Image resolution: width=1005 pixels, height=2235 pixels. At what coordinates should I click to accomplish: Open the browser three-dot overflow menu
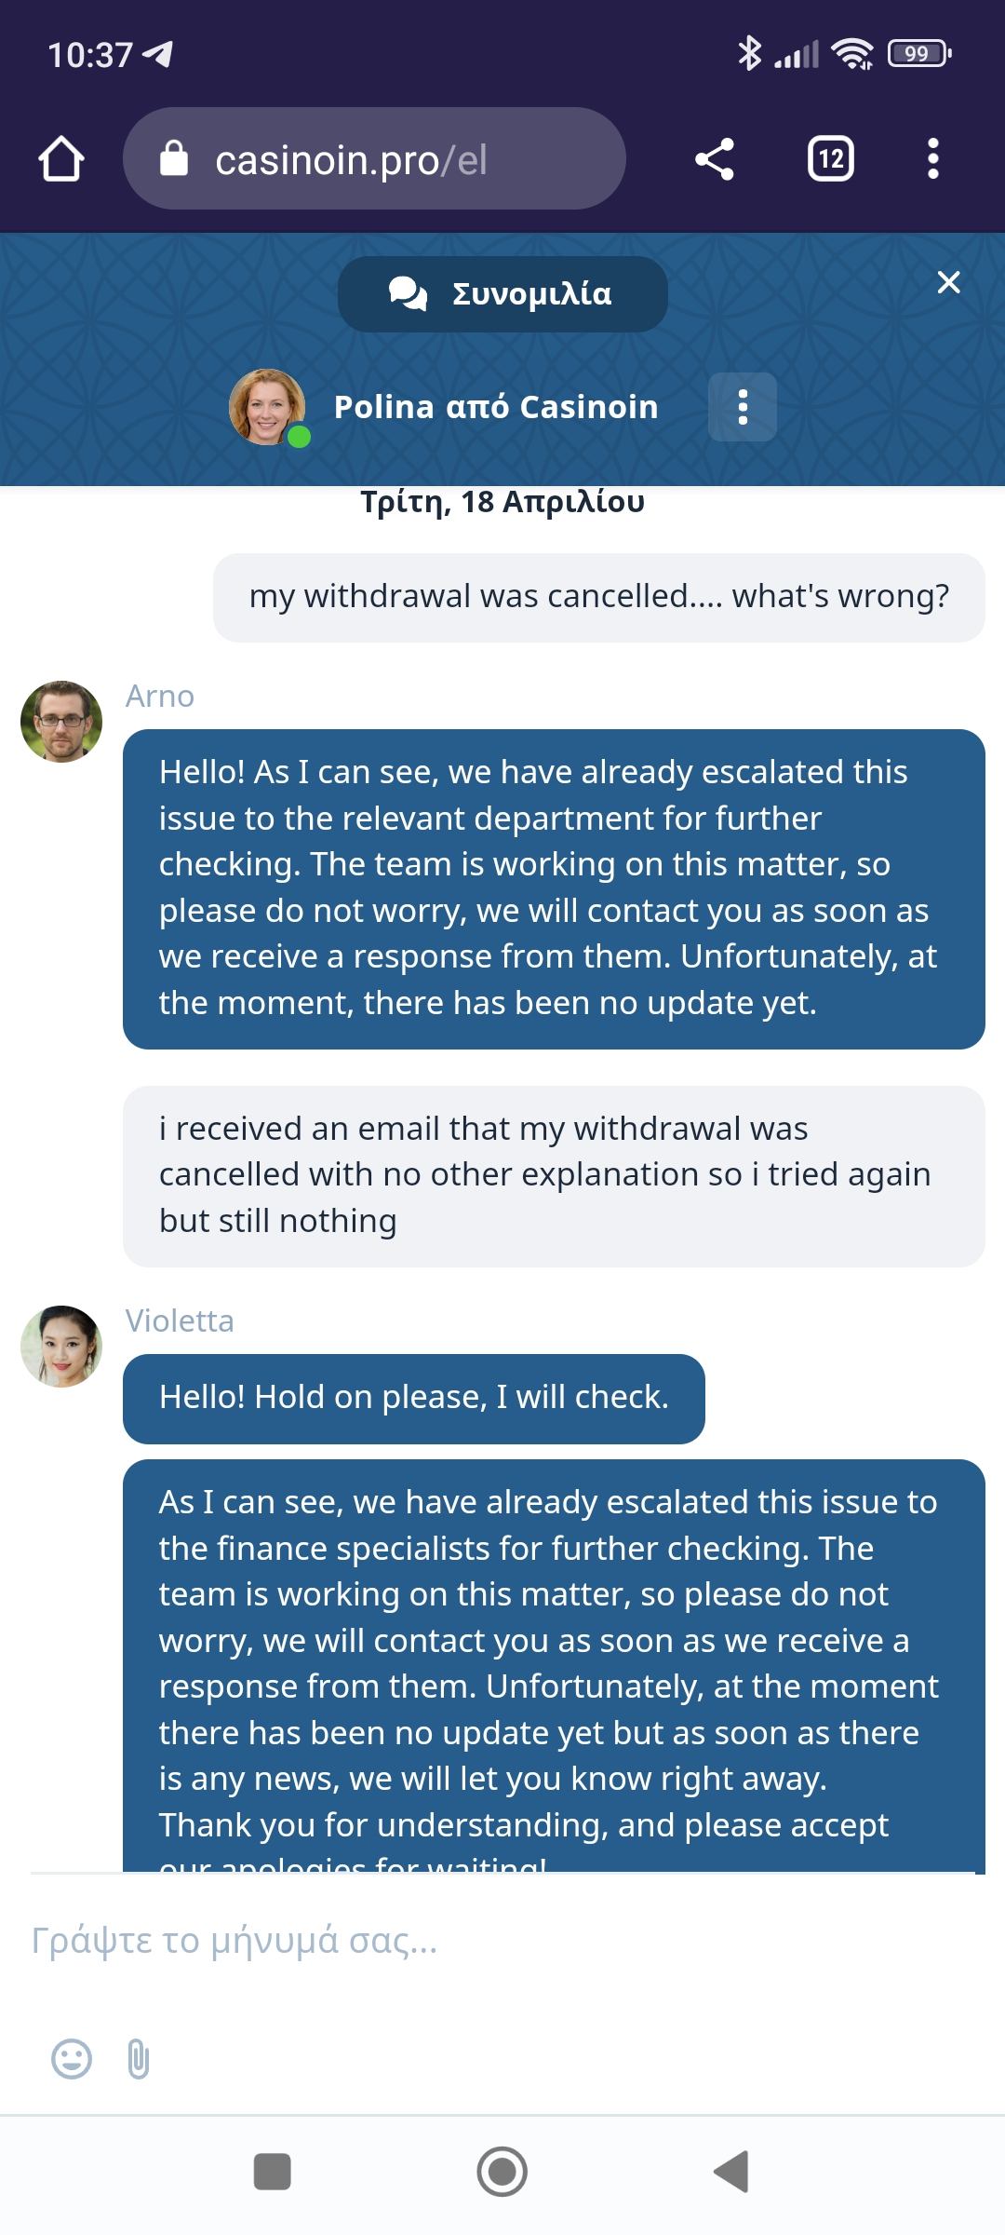(x=932, y=159)
